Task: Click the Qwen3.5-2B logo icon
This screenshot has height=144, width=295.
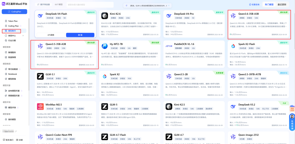Action: tap(169, 76)
